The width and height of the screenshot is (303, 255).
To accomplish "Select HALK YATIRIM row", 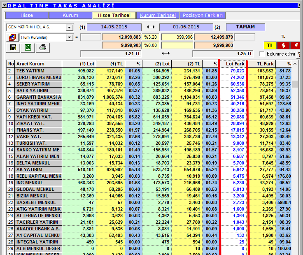I will click(149, 90).
